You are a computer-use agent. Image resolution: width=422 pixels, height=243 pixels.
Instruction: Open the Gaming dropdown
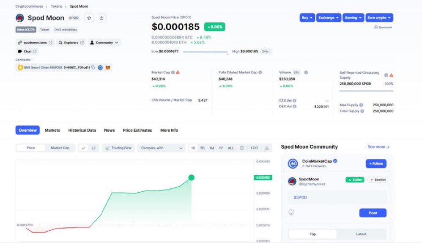[353, 18]
